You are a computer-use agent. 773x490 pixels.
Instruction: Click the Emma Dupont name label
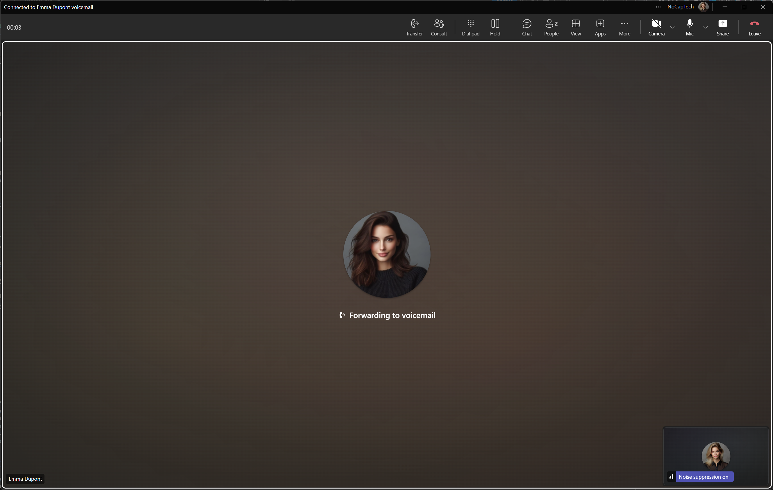(25, 479)
